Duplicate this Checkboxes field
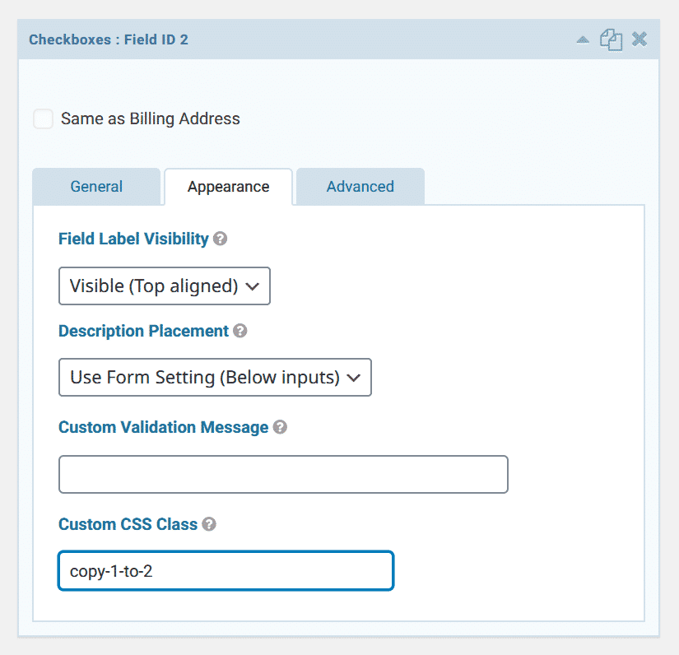Image resolution: width=679 pixels, height=655 pixels. tap(611, 39)
